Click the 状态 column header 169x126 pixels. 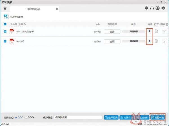[x=134, y=24]
